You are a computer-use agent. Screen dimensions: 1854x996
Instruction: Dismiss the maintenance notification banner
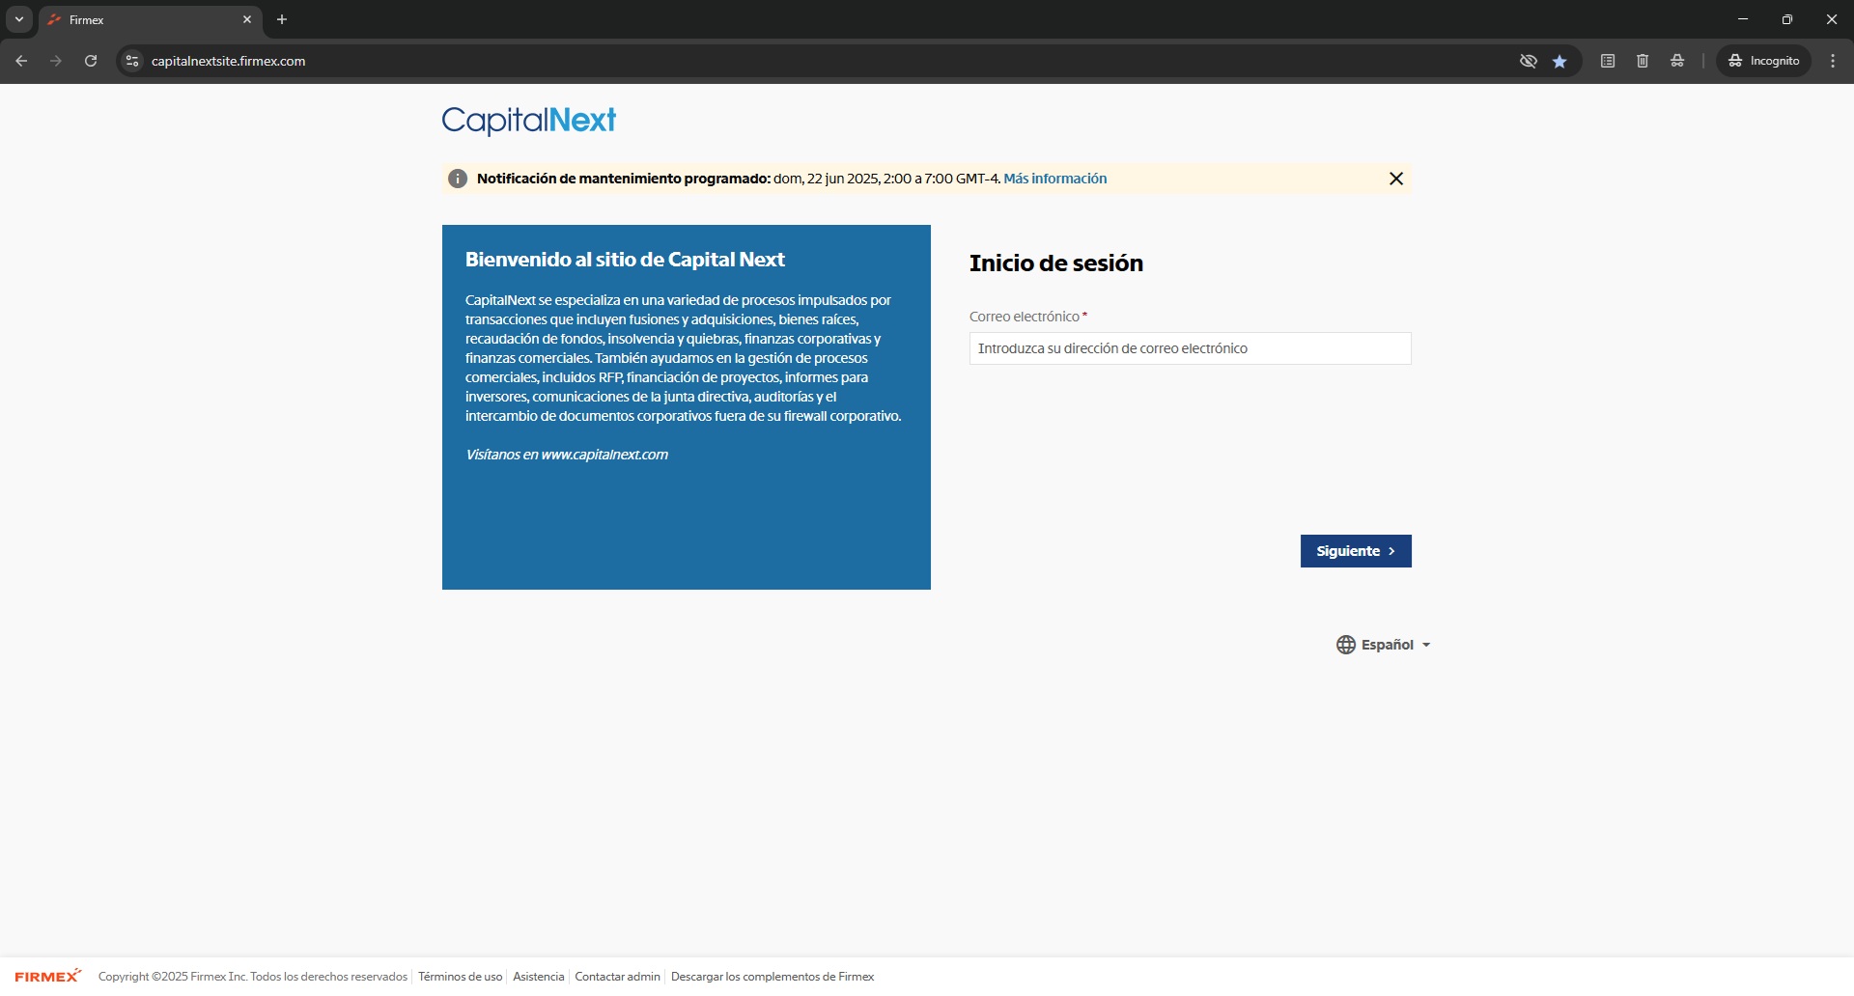[x=1395, y=179]
